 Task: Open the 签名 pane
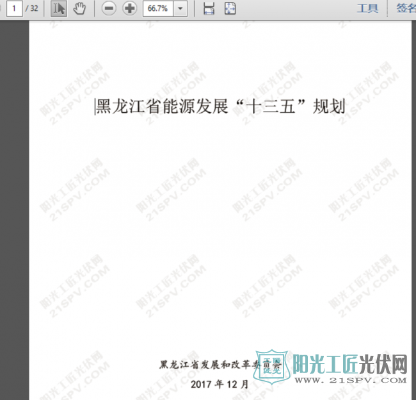tap(406, 8)
